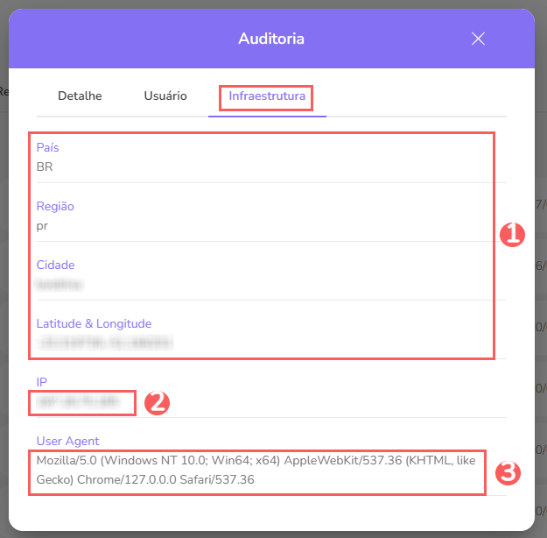Click the Região label
This screenshot has height=538, width=547.
pyautogui.click(x=55, y=206)
